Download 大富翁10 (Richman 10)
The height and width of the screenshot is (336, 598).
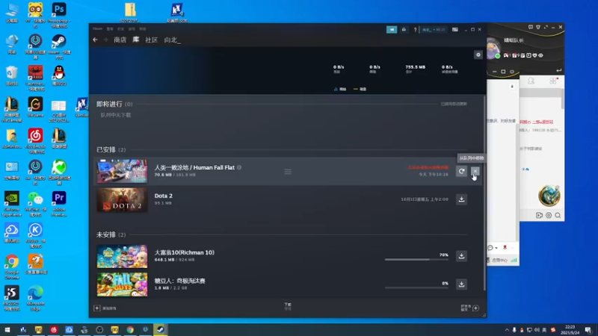(x=461, y=256)
